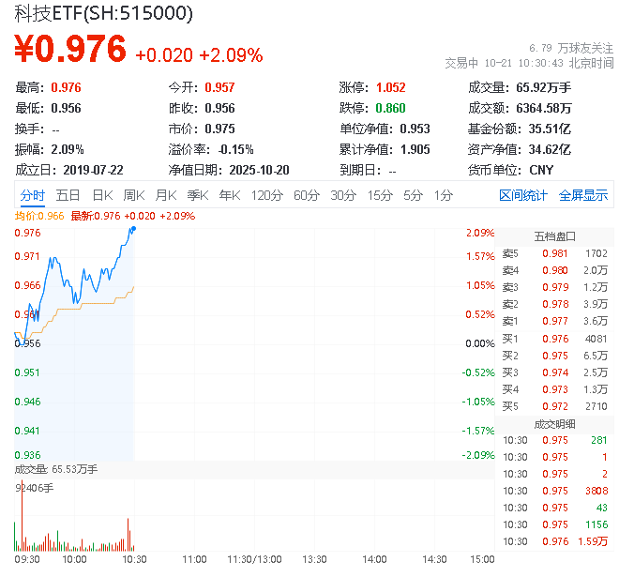
Task: Open 全屏显示 fullscreen view
Action: 583,195
